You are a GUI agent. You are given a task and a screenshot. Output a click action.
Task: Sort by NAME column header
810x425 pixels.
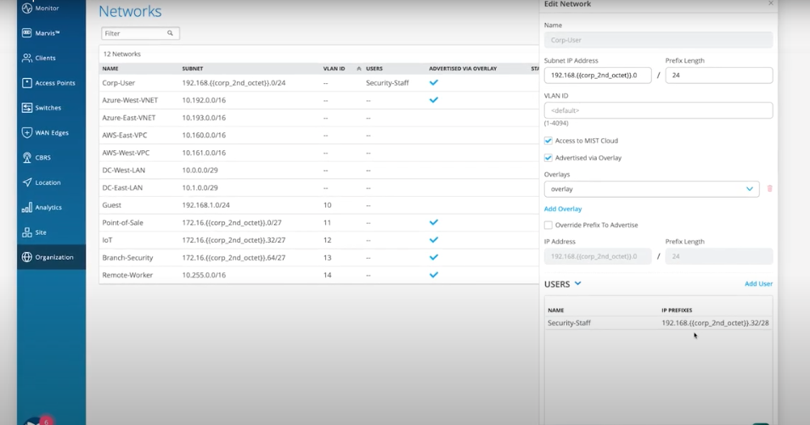pyautogui.click(x=110, y=68)
